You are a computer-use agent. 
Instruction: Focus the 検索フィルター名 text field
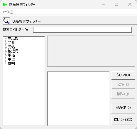tap(82, 30)
